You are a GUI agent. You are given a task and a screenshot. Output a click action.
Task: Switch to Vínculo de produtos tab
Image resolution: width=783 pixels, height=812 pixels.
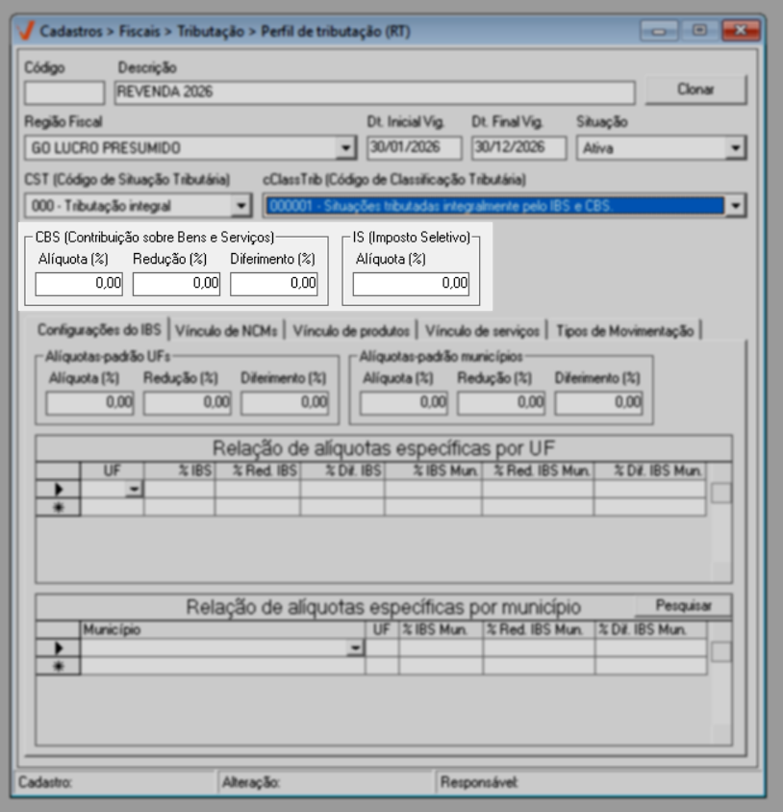click(351, 330)
